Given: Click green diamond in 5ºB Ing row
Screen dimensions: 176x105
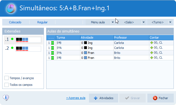Looking at the screenshot, I should pyautogui.click(x=152, y=42).
